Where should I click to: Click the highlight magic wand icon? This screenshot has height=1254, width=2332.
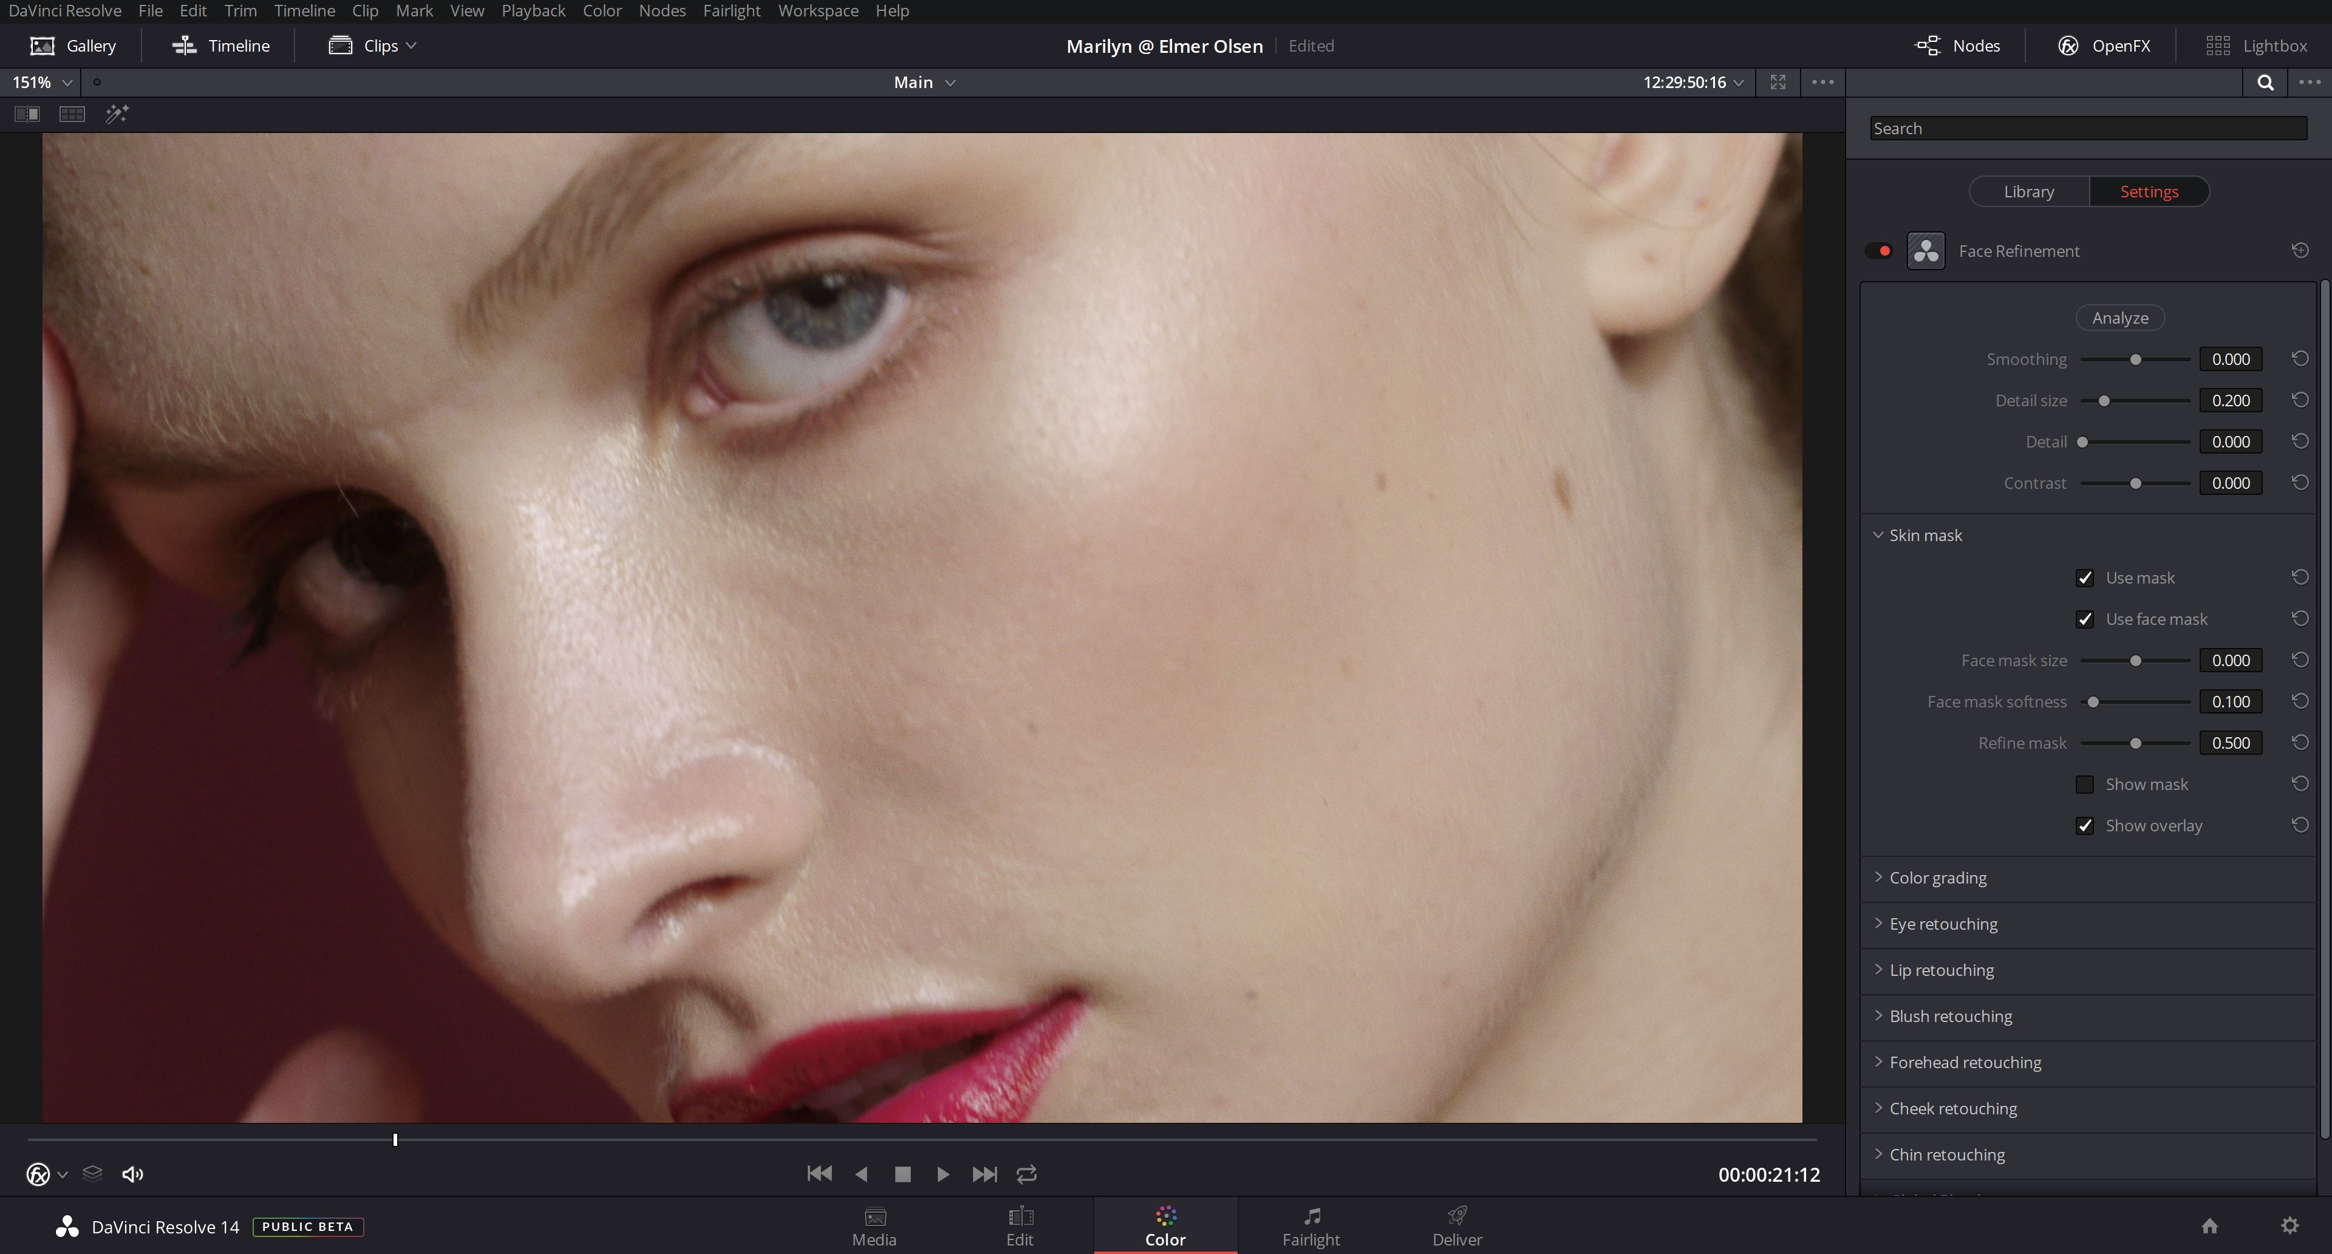click(x=117, y=114)
